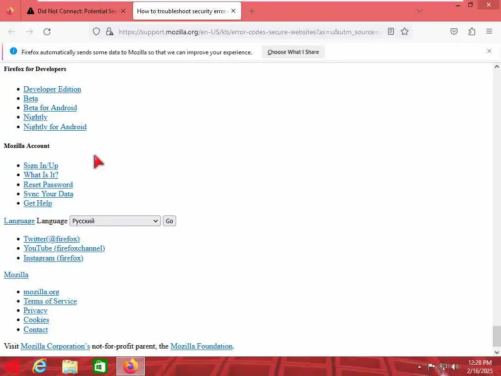The width and height of the screenshot is (501, 376).
Task: Open Terms of Service link
Action: pos(50,301)
